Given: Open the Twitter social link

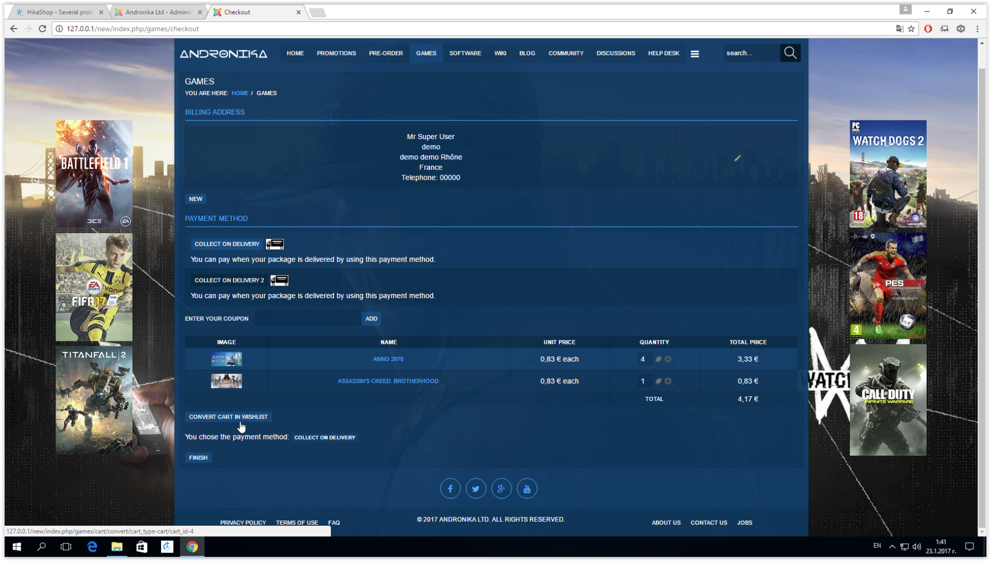Looking at the screenshot, I should [476, 489].
